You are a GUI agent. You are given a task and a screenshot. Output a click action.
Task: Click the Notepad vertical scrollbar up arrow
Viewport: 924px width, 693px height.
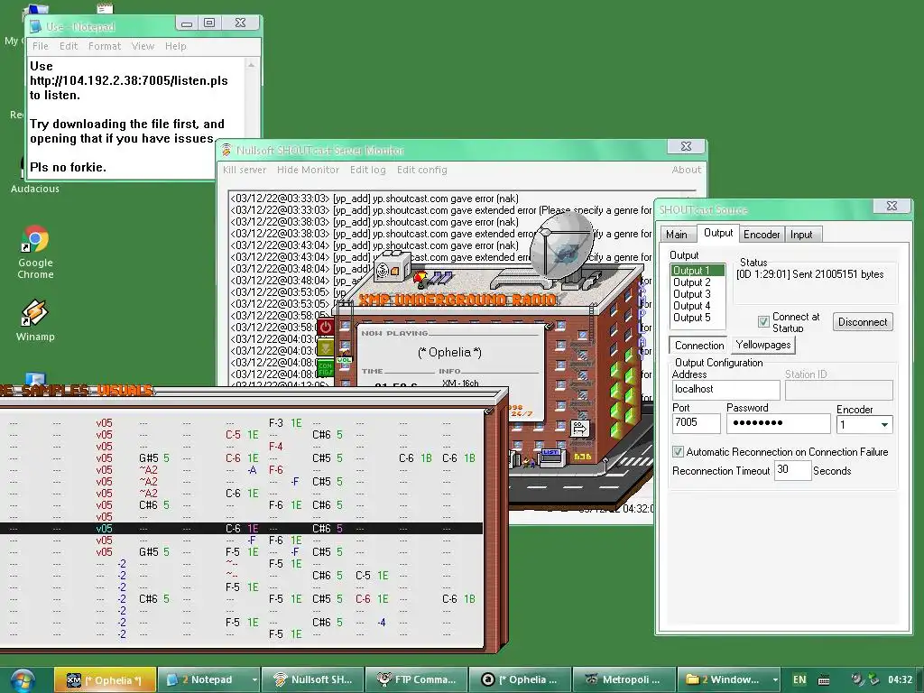click(x=252, y=65)
